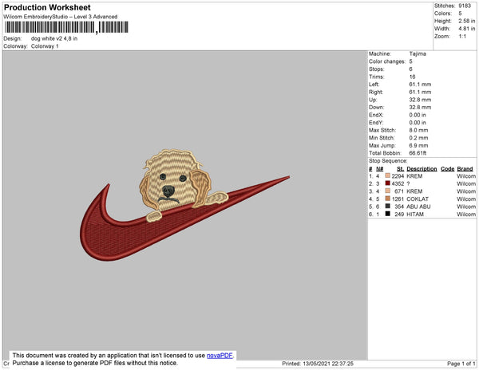Select the dark red swatch with 4352 stitches
Viewport: 479px width, 370px height.
tap(388, 183)
